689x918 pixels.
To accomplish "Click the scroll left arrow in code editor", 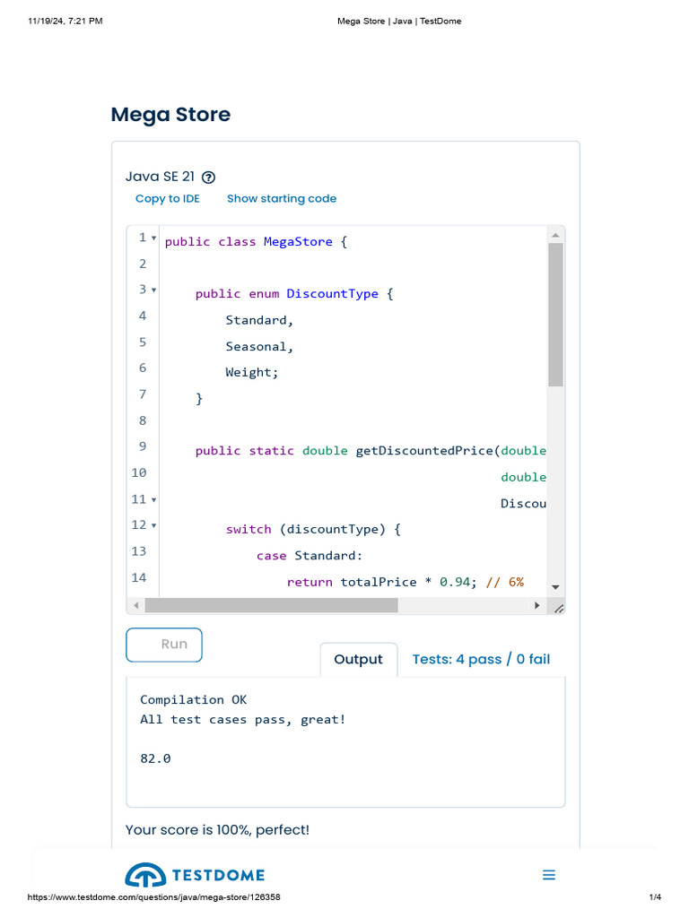I will [x=136, y=606].
